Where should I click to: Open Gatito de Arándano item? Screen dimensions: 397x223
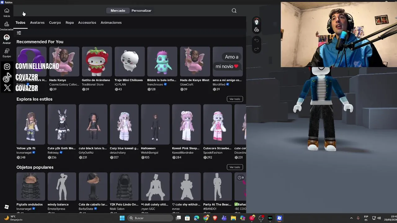click(x=97, y=62)
